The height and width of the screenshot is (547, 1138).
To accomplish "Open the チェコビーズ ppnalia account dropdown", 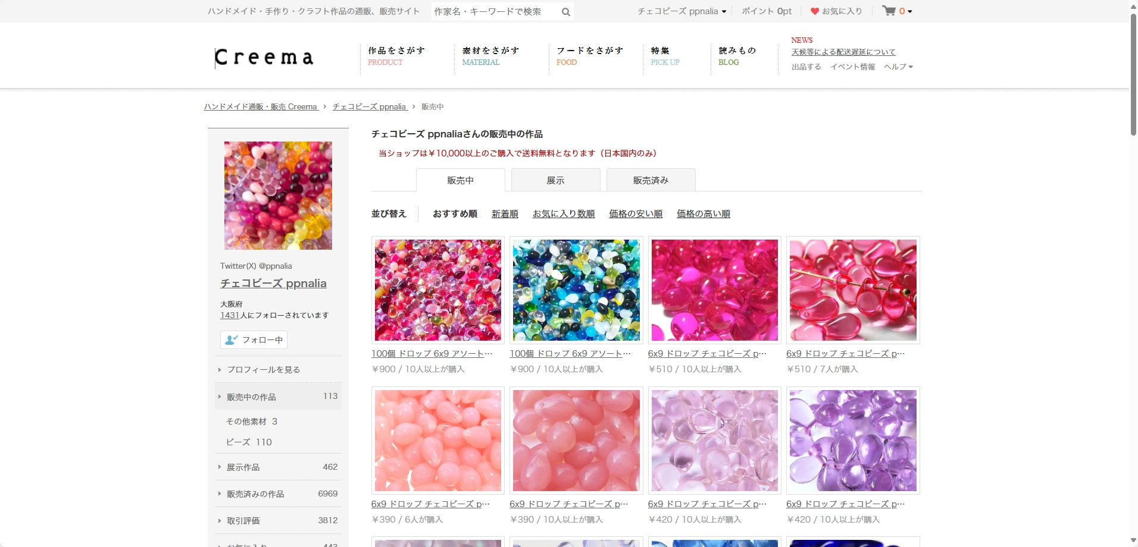I will (x=681, y=11).
